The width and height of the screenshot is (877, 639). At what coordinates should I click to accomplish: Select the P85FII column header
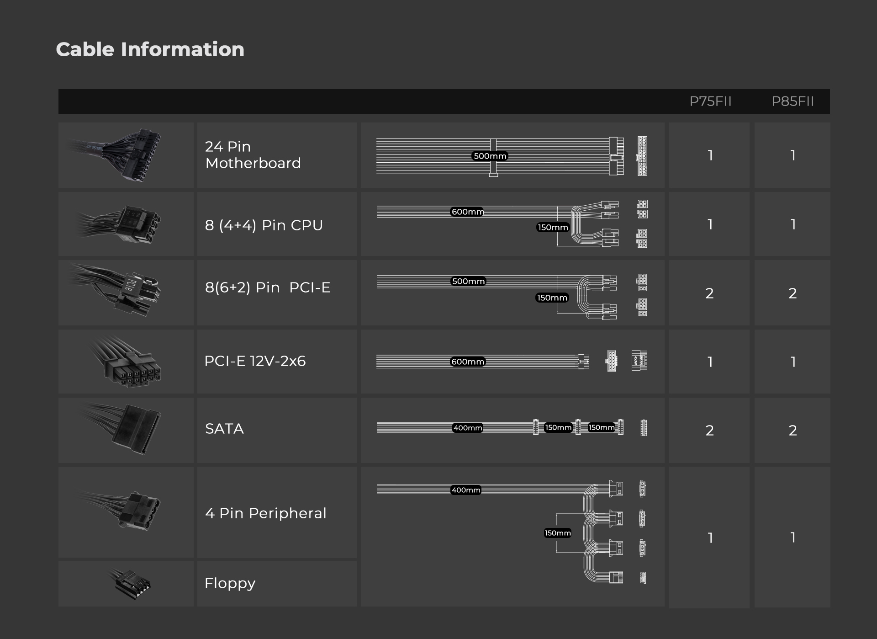click(792, 101)
